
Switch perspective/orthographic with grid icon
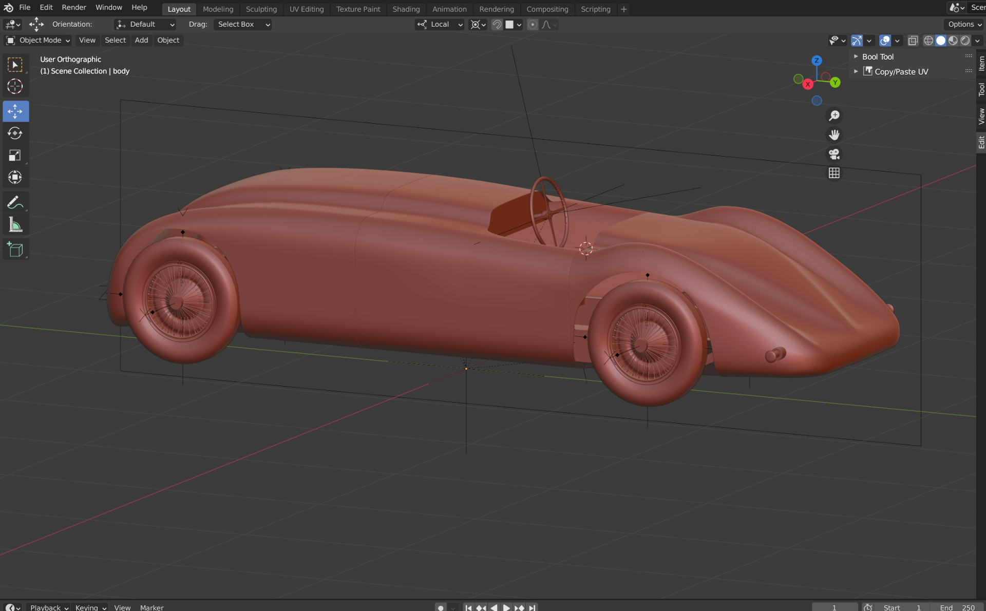(x=834, y=173)
